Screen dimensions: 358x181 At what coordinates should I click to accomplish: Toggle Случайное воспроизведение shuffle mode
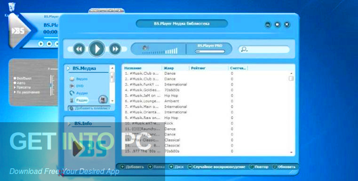pyautogui.click(x=216, y=167)
